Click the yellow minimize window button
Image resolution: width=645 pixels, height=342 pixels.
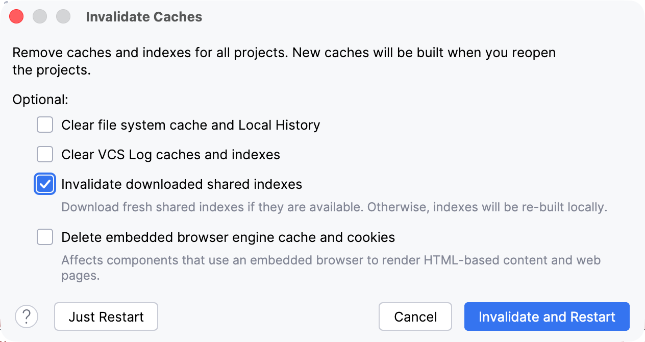pyautogui.click(x=39, y=16)
